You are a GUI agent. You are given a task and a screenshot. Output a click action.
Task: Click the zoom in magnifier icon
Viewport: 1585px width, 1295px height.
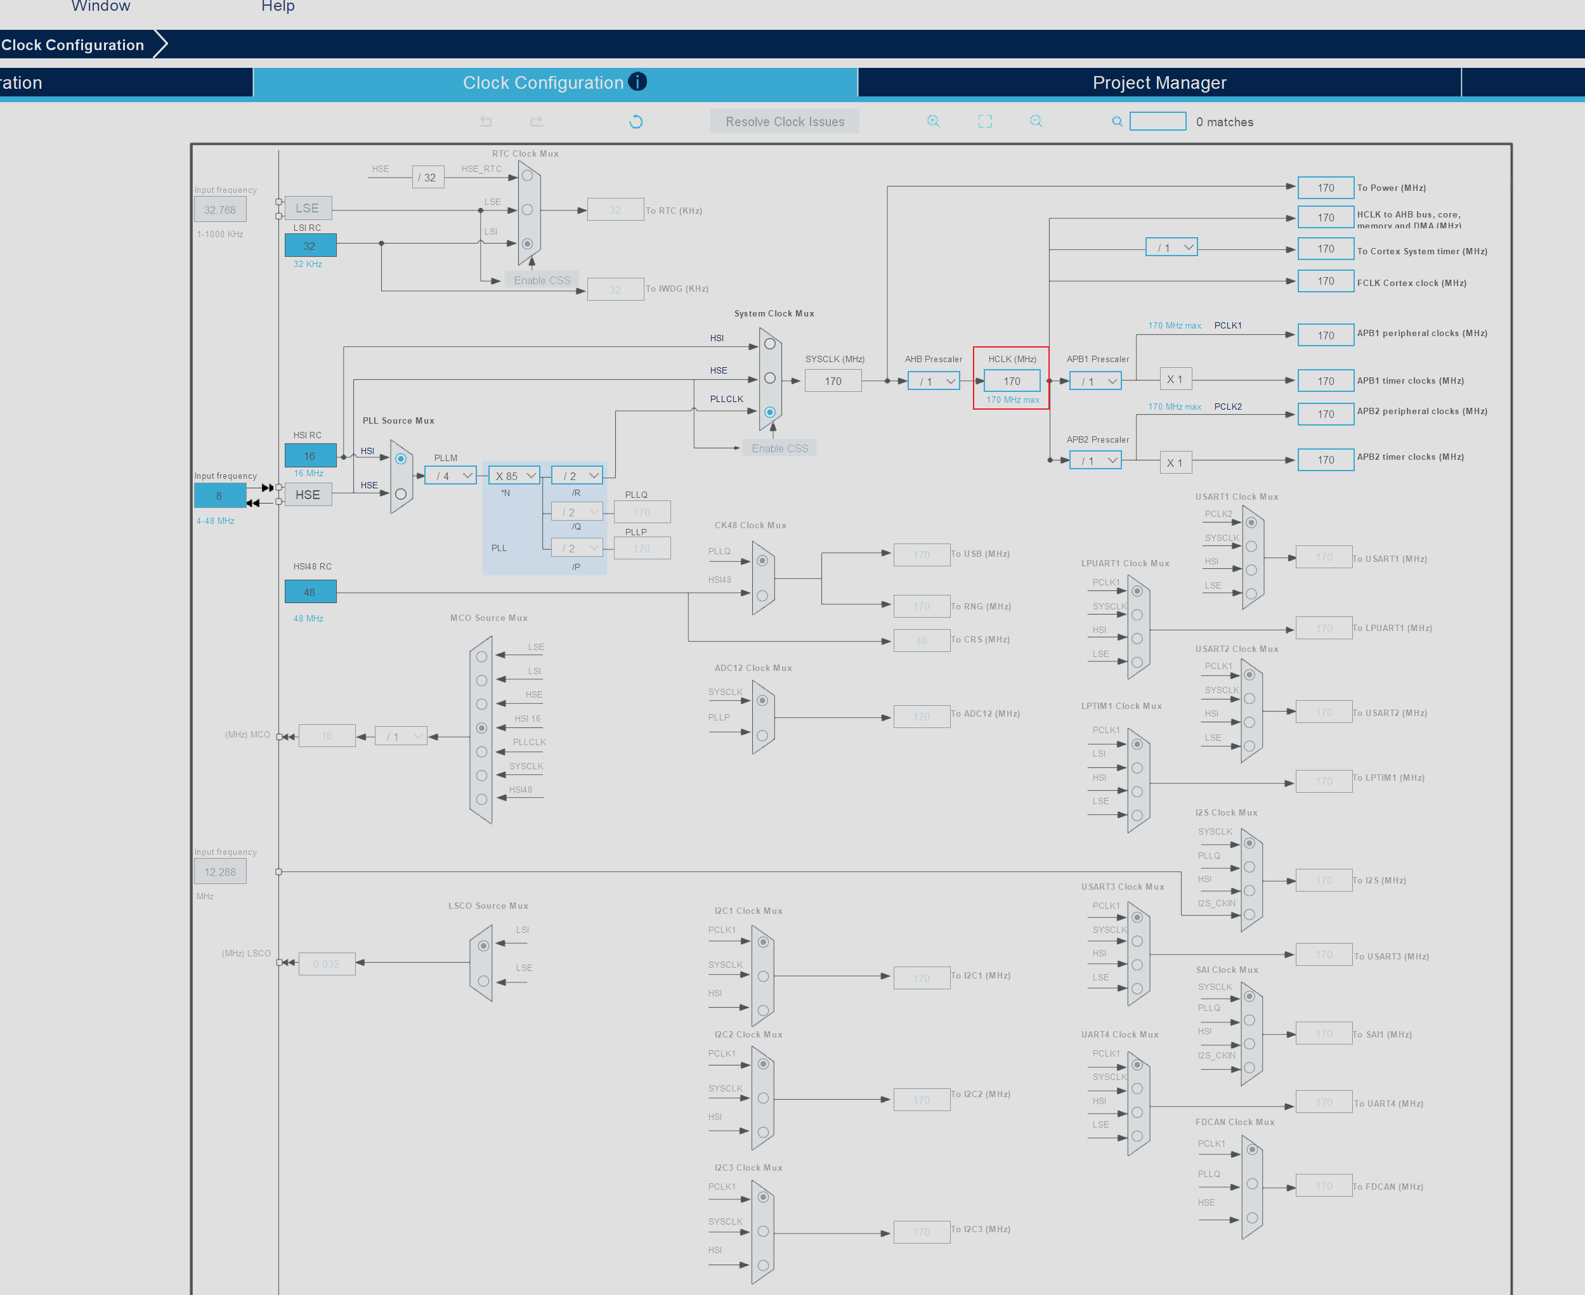pyautogui.click(x=933, y=122)
